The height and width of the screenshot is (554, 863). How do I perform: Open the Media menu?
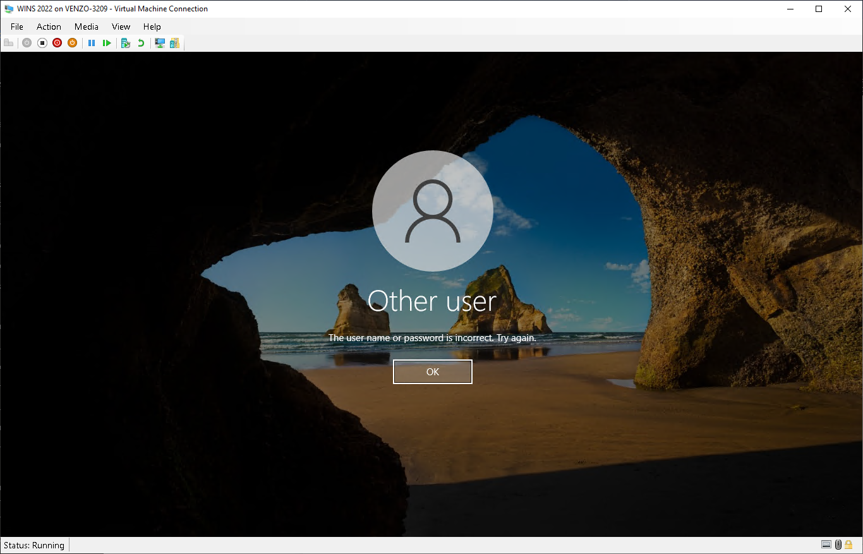pos(87,27)
